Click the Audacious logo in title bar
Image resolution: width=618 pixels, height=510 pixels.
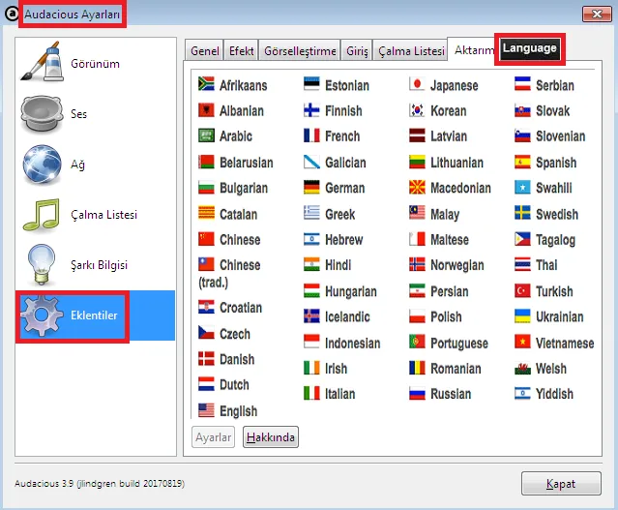click(12, 14)
